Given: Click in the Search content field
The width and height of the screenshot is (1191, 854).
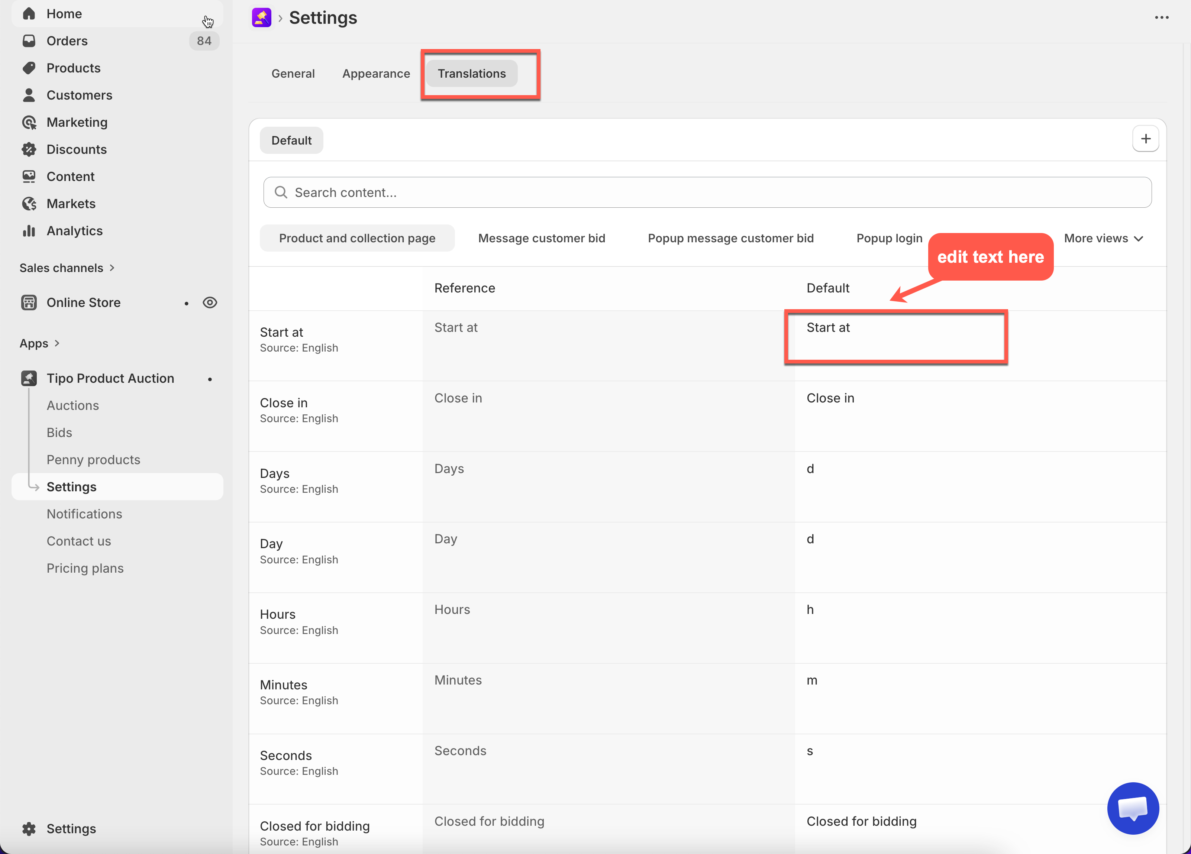Looking at the screenshot, I should click(x=707, y=193).
